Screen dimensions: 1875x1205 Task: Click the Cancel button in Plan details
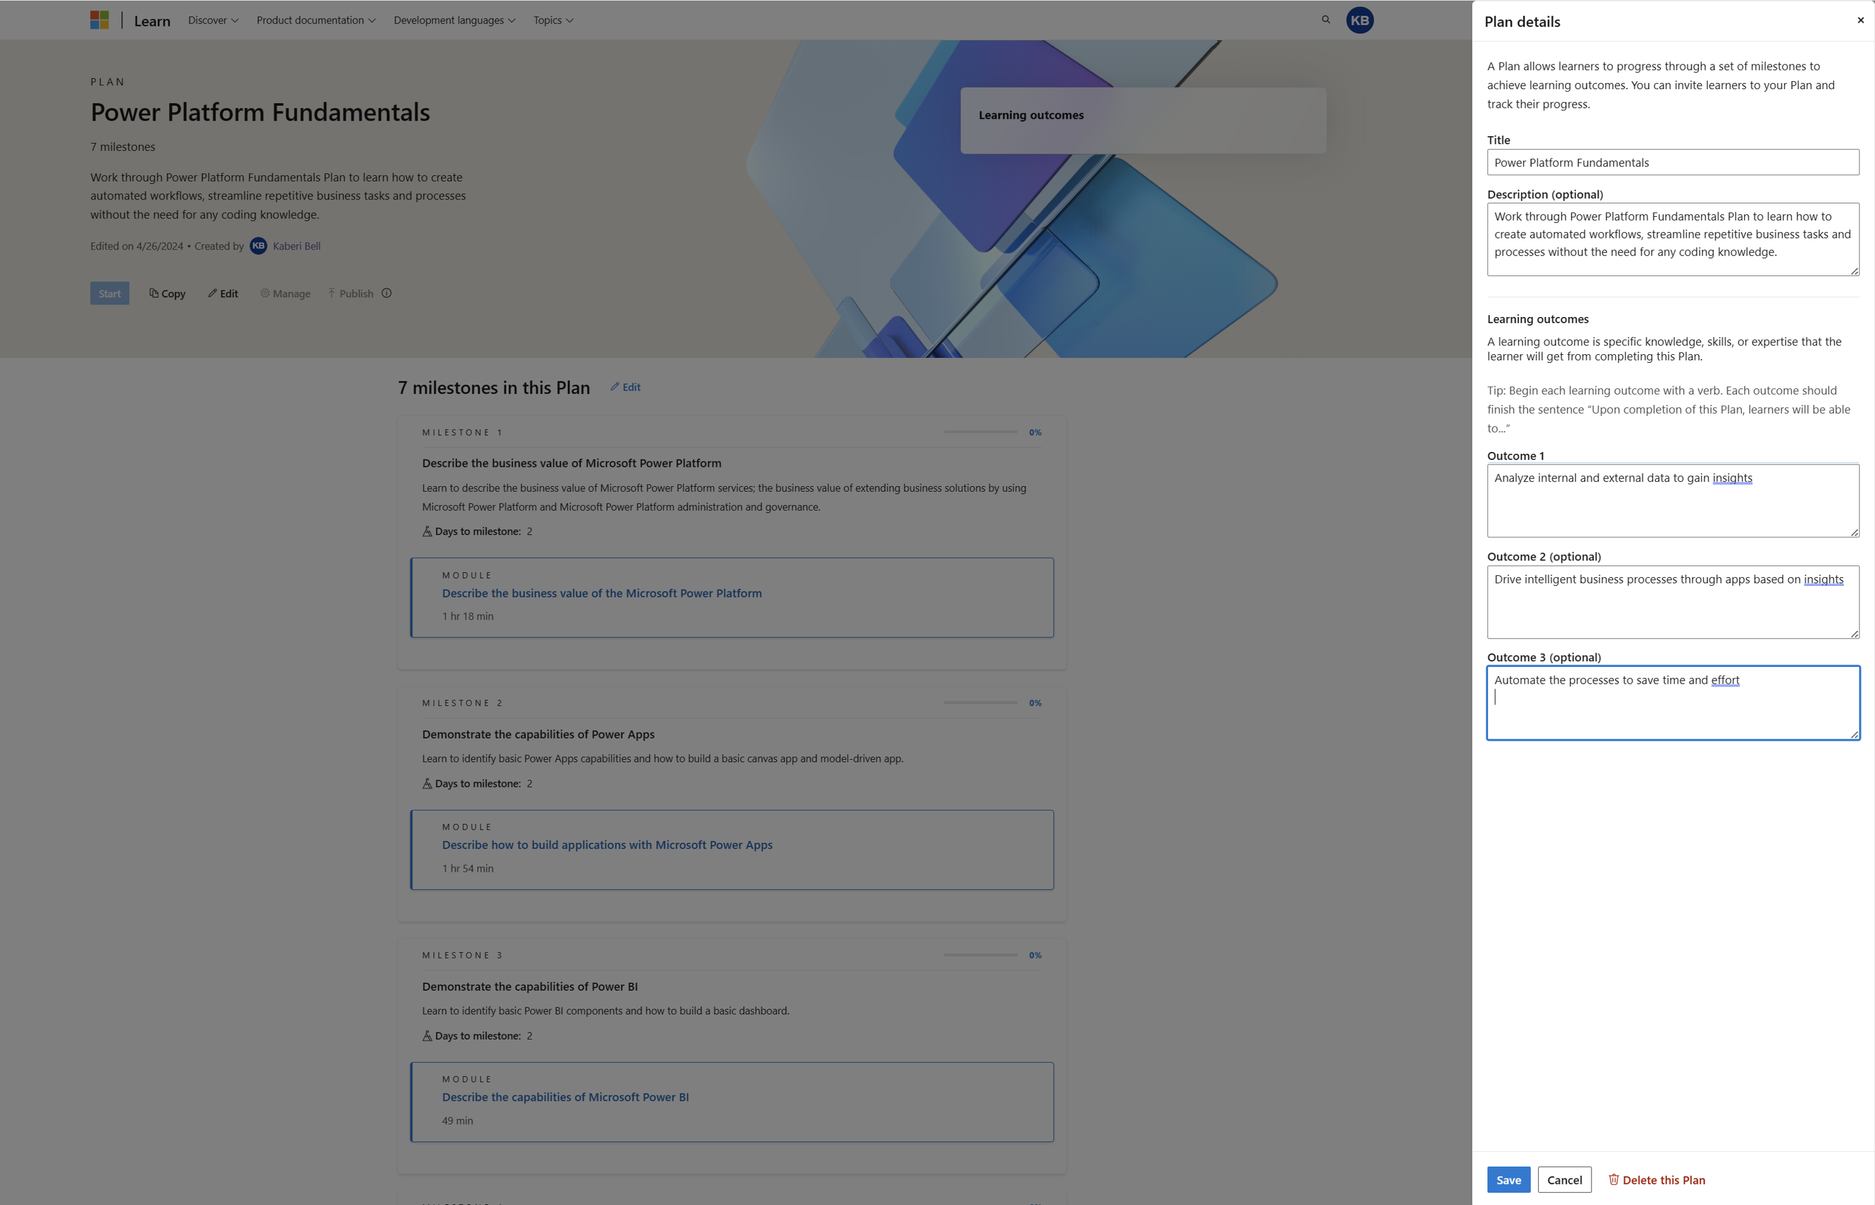point(1565,1179)
